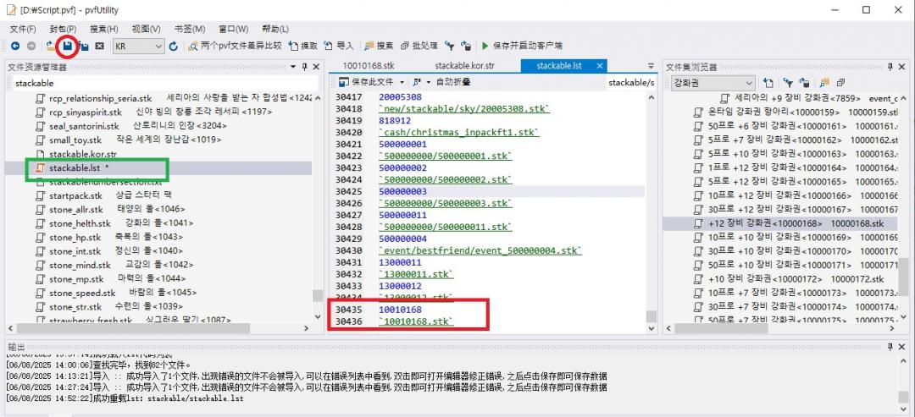
Task: Switch to the stackable.kor.str tab
Action: (x=464, y=65)
